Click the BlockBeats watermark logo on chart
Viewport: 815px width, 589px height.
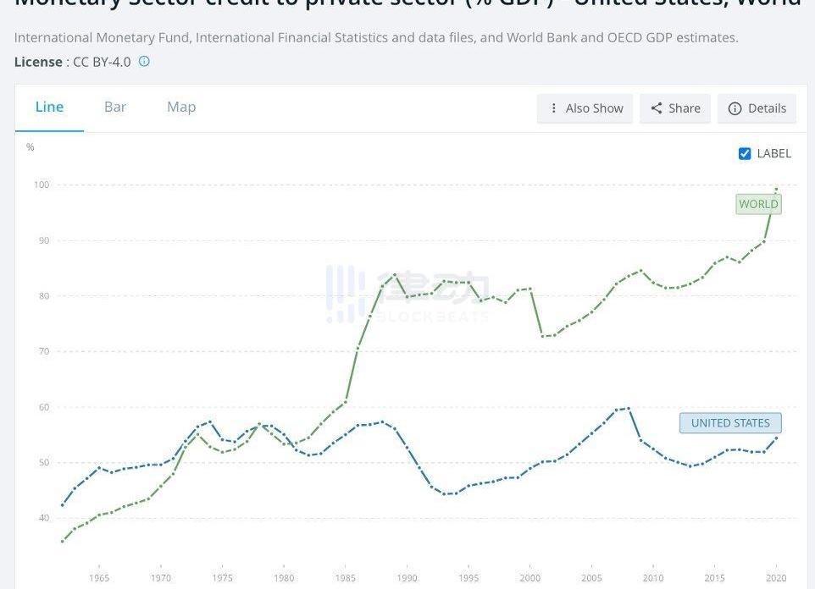(407, 294)
